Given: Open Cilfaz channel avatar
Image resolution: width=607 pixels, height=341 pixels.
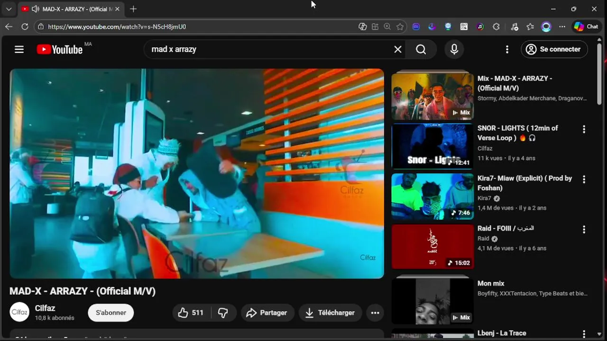Looking at the screenshot, I should [x=19, y=312].
